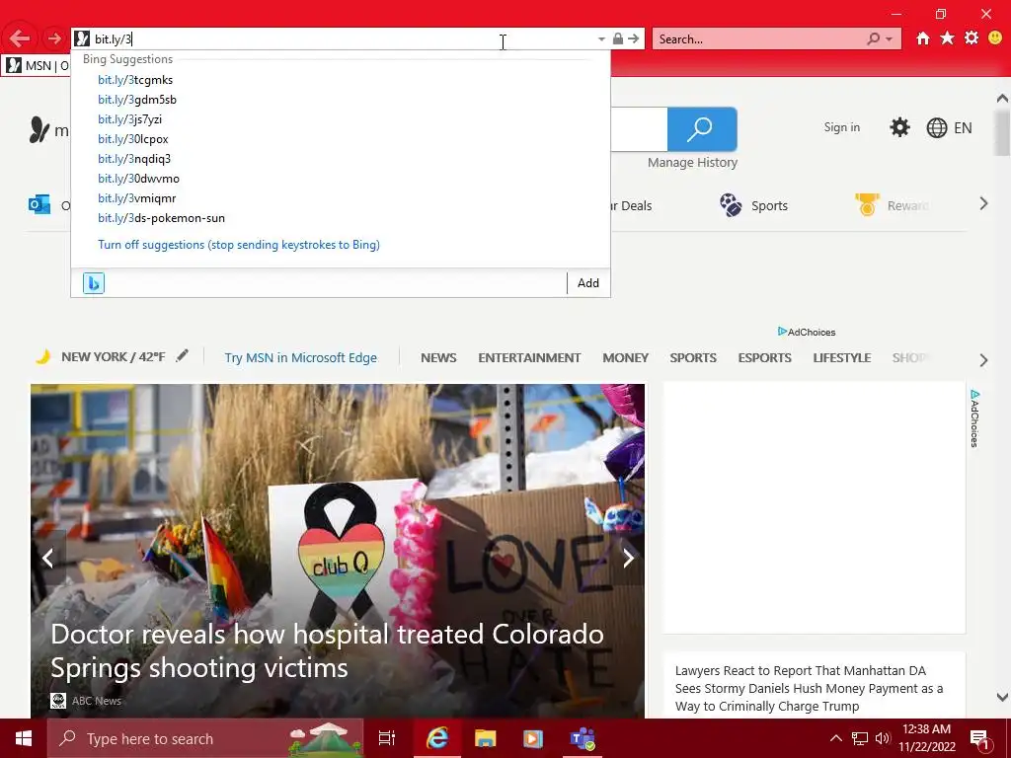Click the Type here to search box

pos(205,738)
